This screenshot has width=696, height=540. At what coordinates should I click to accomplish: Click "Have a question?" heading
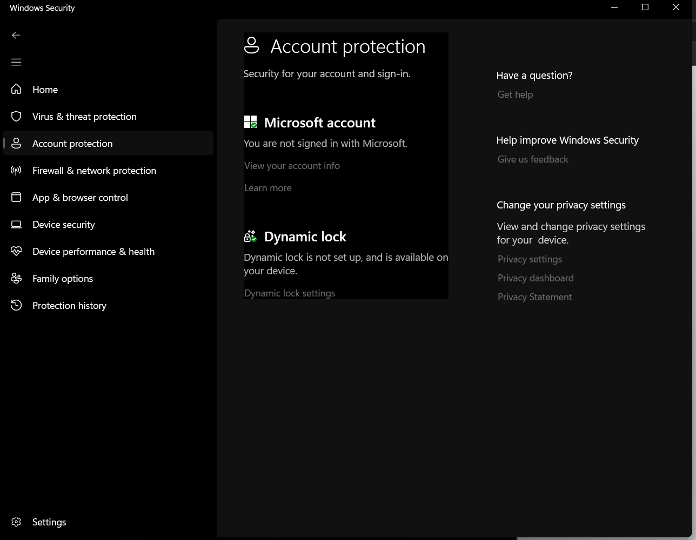click(534, 75)
